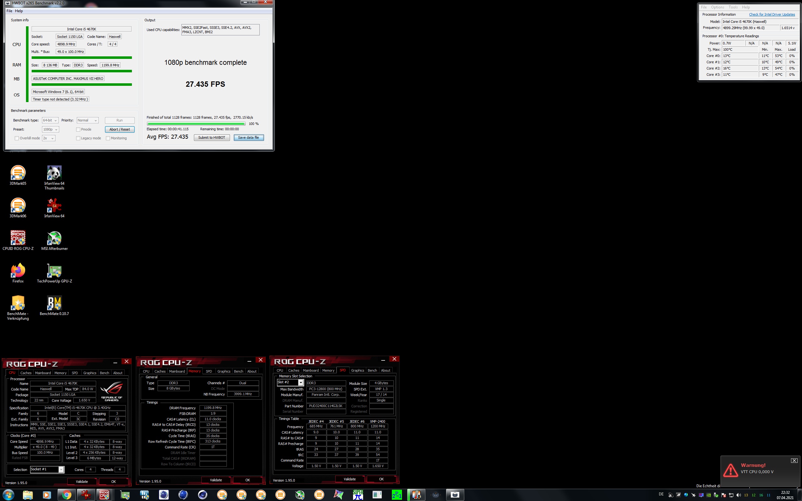Viewport: 802px width, 501px height.
Task: Click the Windows Start orb
Action: tap(8, 495)
